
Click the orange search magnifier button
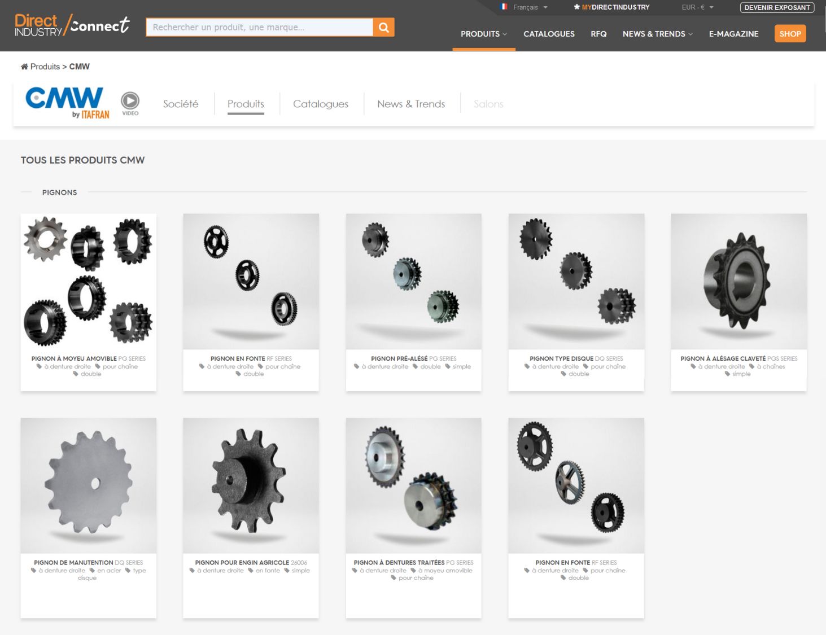pos(383,27)
